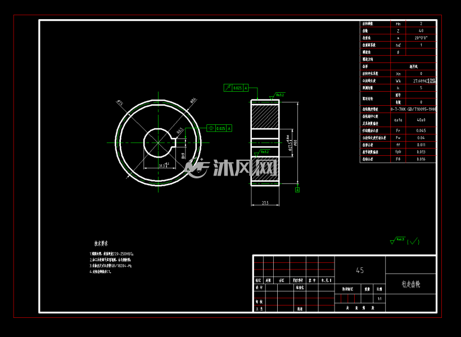The image size is (461, 337).
Task: Select the Xn symbol cell
Action: tap(398, 74)
